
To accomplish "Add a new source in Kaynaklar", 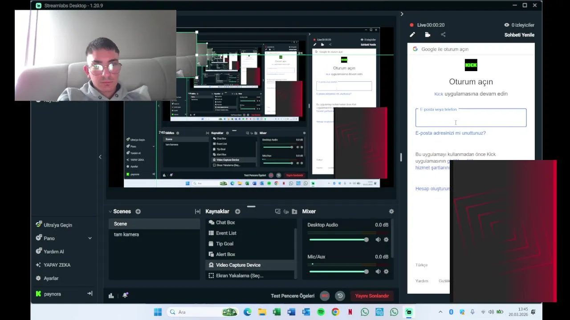I will (237, 212).
